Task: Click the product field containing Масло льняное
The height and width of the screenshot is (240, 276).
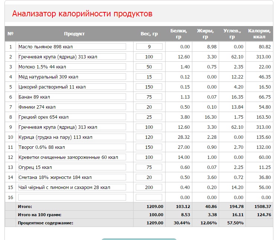Action: [x=72, y=47]
